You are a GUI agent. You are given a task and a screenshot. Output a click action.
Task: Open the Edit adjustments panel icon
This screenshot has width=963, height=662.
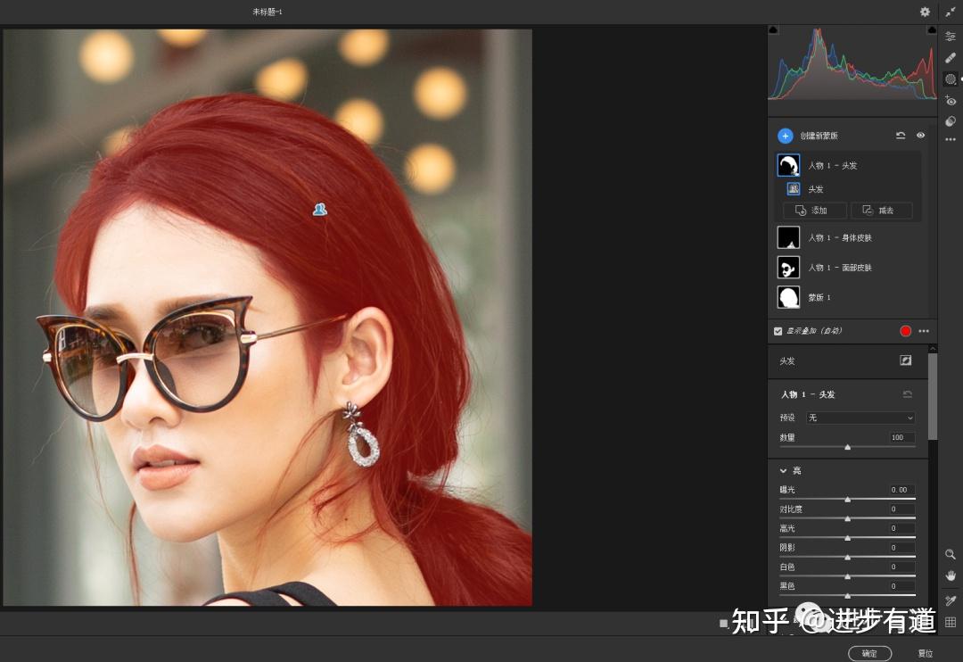pos(951,37)
